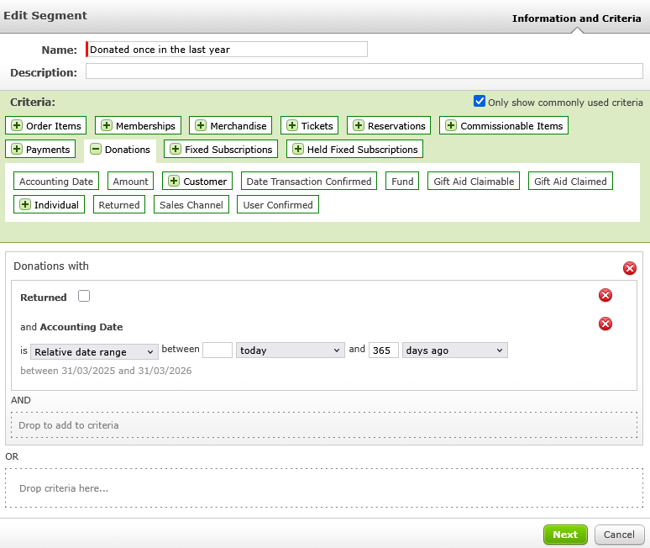Click the Next button

[x=565, y=535]
